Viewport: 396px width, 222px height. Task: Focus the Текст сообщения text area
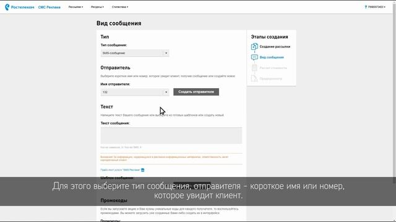171,136
